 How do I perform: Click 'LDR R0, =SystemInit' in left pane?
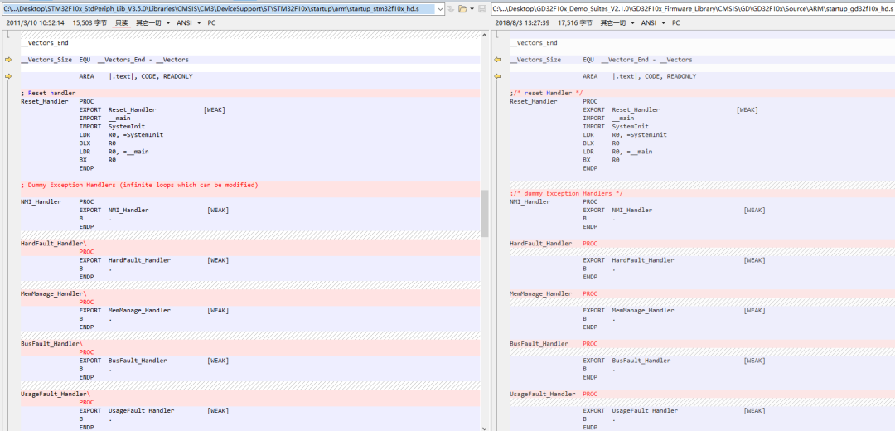121,135
